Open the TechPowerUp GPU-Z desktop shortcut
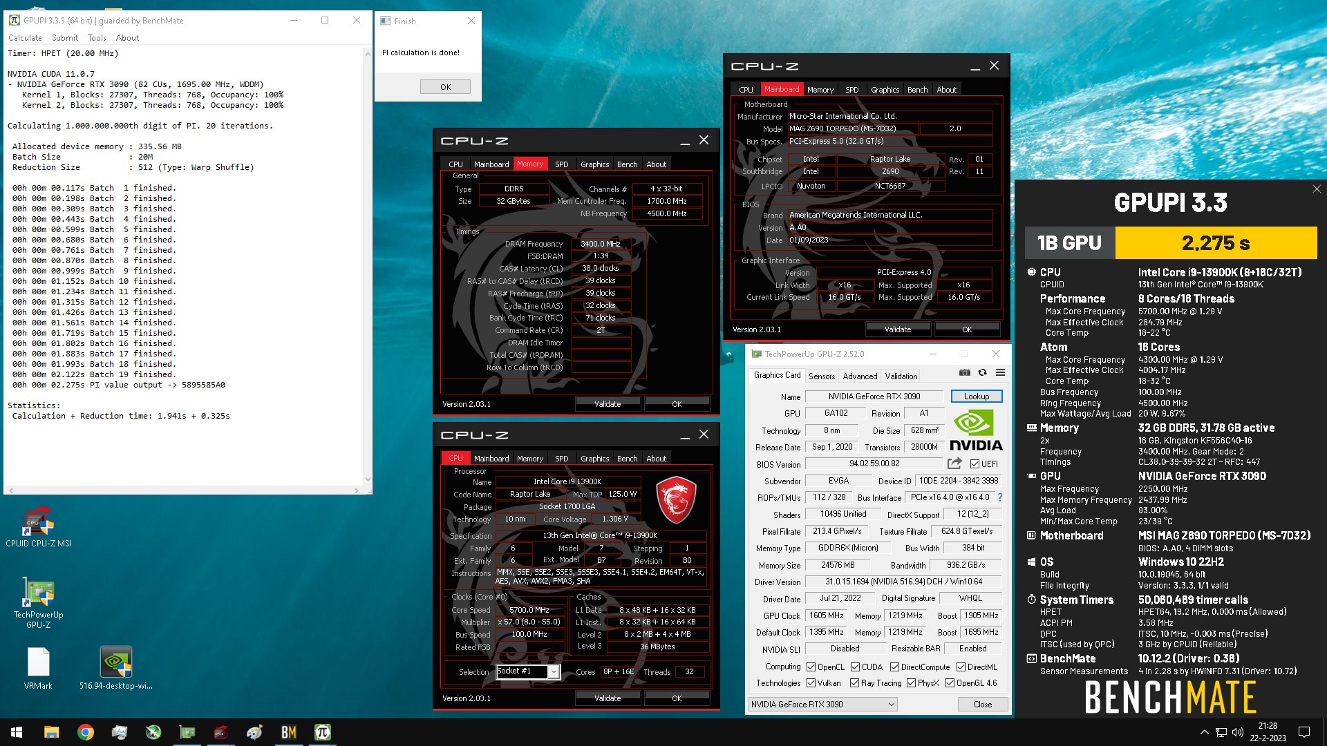 (39, 602)
